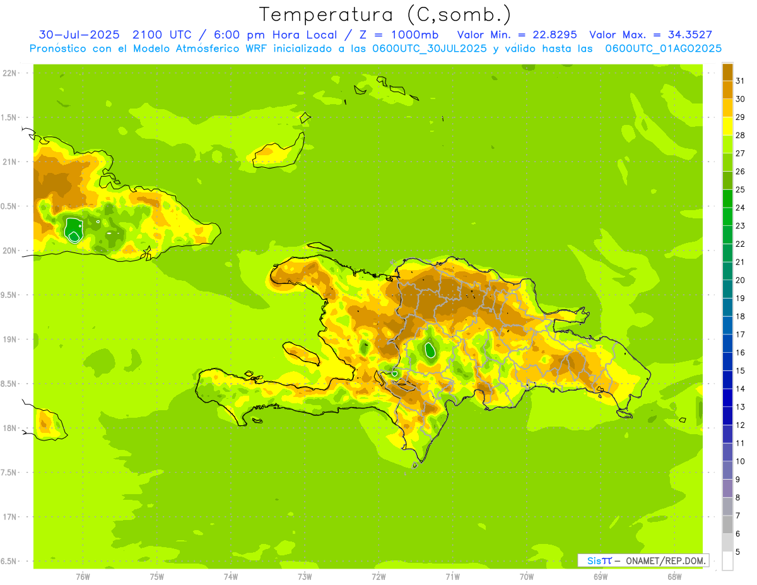Viewport: 757px width, 585px height.
Task: Click the "73W" longitude axis label
Action: click(305, 577)
